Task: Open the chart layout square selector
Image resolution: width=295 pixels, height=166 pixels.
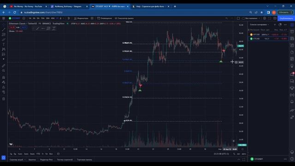Action: [x=238, y=18]
